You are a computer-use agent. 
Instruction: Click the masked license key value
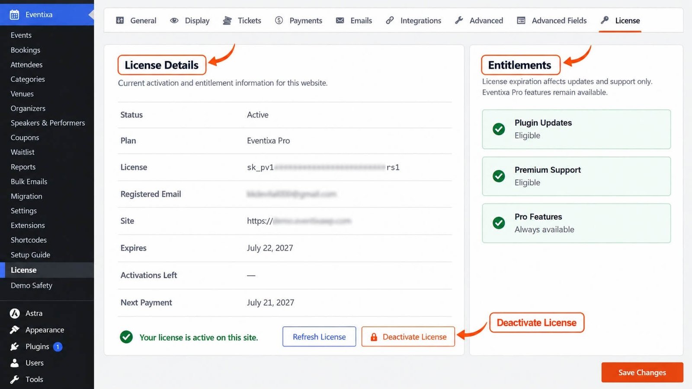pyautogui.click(x=323, y=167)
